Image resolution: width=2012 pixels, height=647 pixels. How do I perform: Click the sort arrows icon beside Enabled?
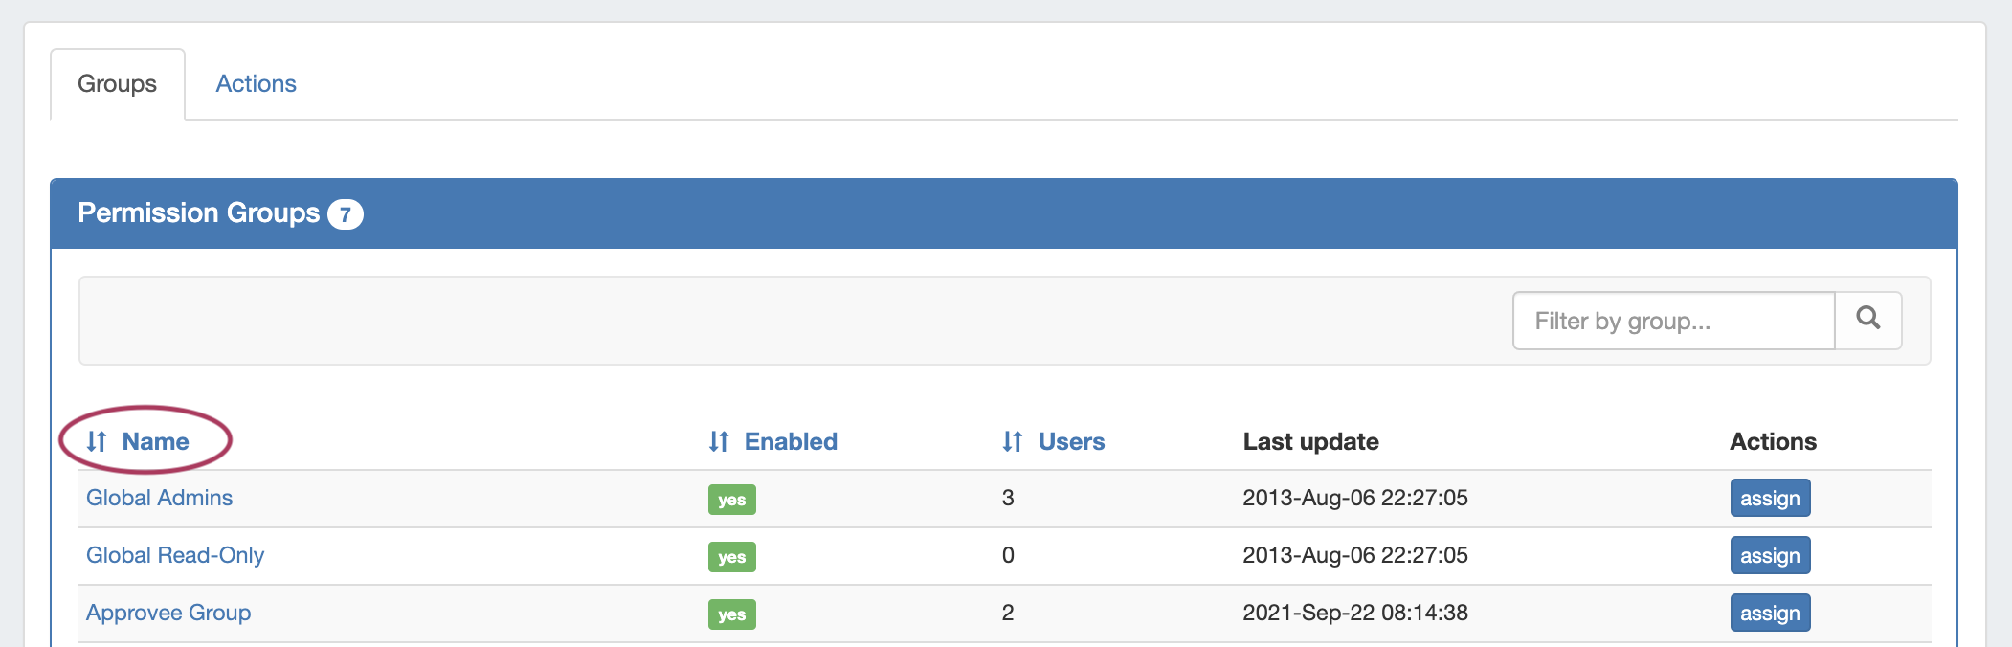[x=719, y=441]
